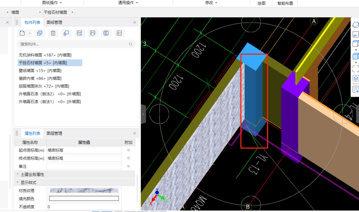Close the component list panel
Image resolution: width=359 pixels, height=212 pixels.
click(x=135, y=23)
